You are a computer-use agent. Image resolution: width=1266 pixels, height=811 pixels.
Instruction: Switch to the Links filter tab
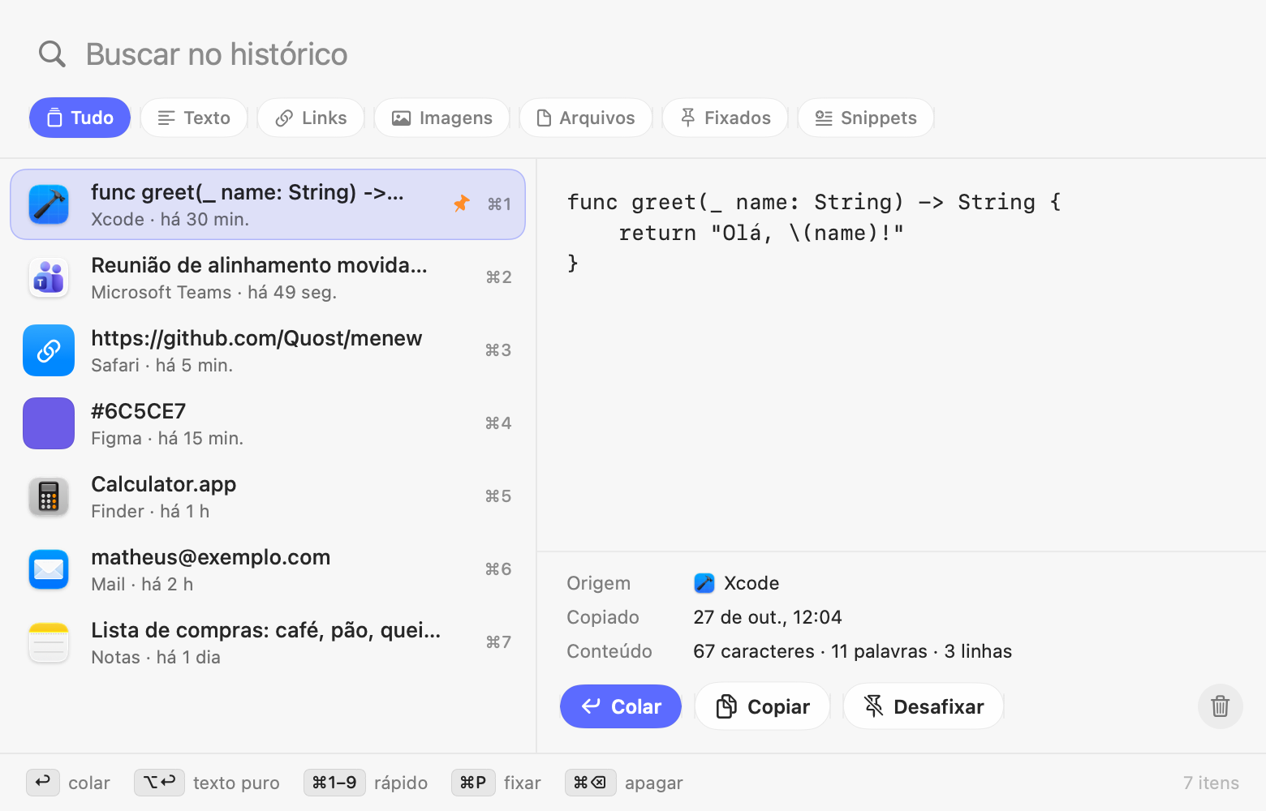point(311,118)
